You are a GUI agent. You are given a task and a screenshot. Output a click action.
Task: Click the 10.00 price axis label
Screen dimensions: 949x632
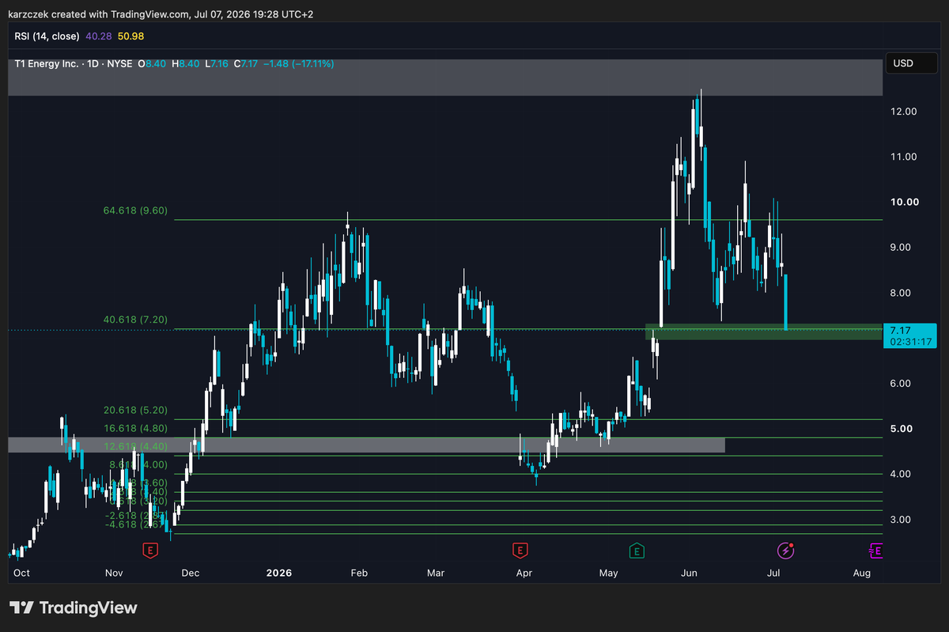[x=905, y=202]
